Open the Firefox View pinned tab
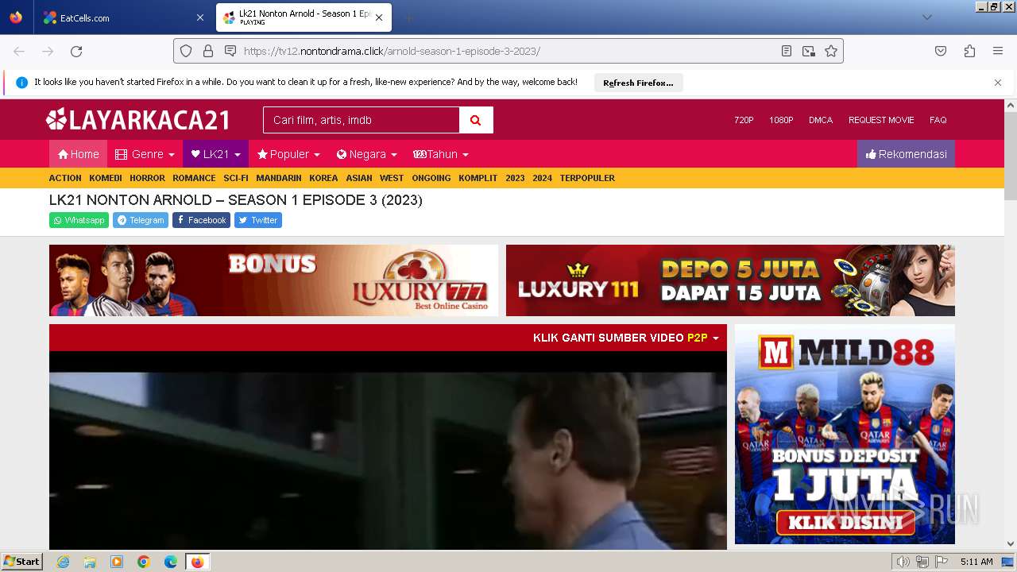Image resolution: width=1017 pixels, height=572 pixels. 16,17
